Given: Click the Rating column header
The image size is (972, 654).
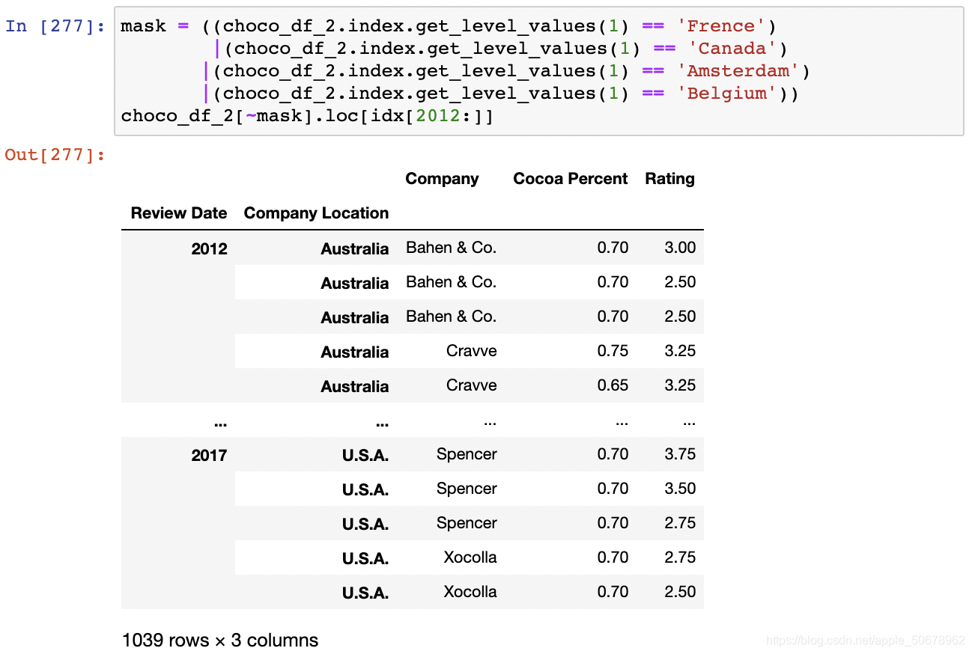Looking at the screenshot, I should point(669,179).
